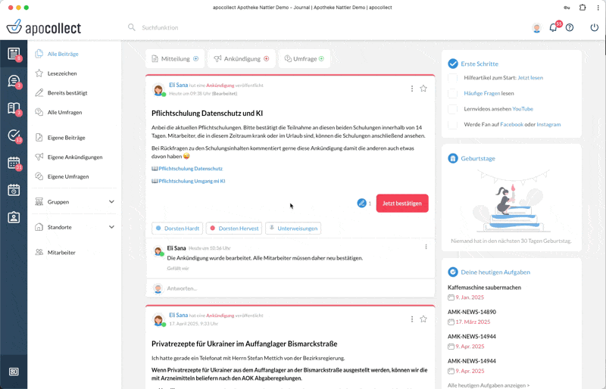Check the Lernvideos ansehen checkbox
The width and height of the screenshot is (606, 389).
[453, 109]
